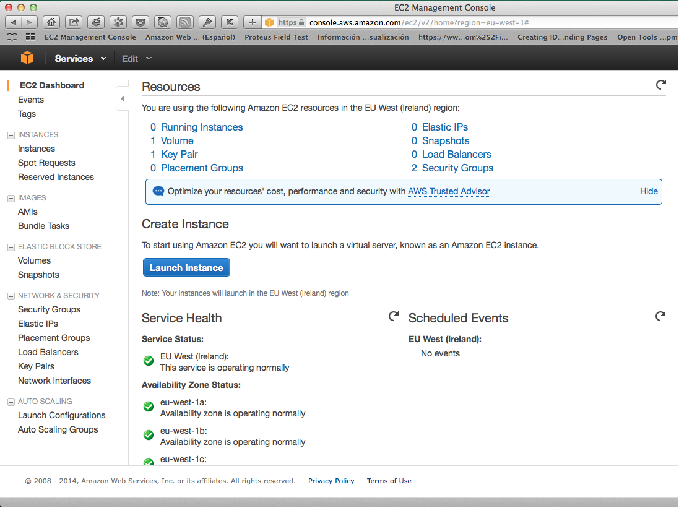Collapse the AUTO SCALING sidebar section

11,402
